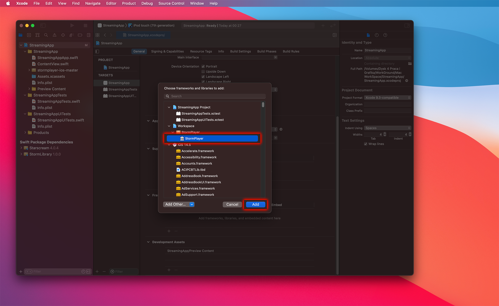Click the Run play button
Screen dimensions: 499x306
(72, 25)
